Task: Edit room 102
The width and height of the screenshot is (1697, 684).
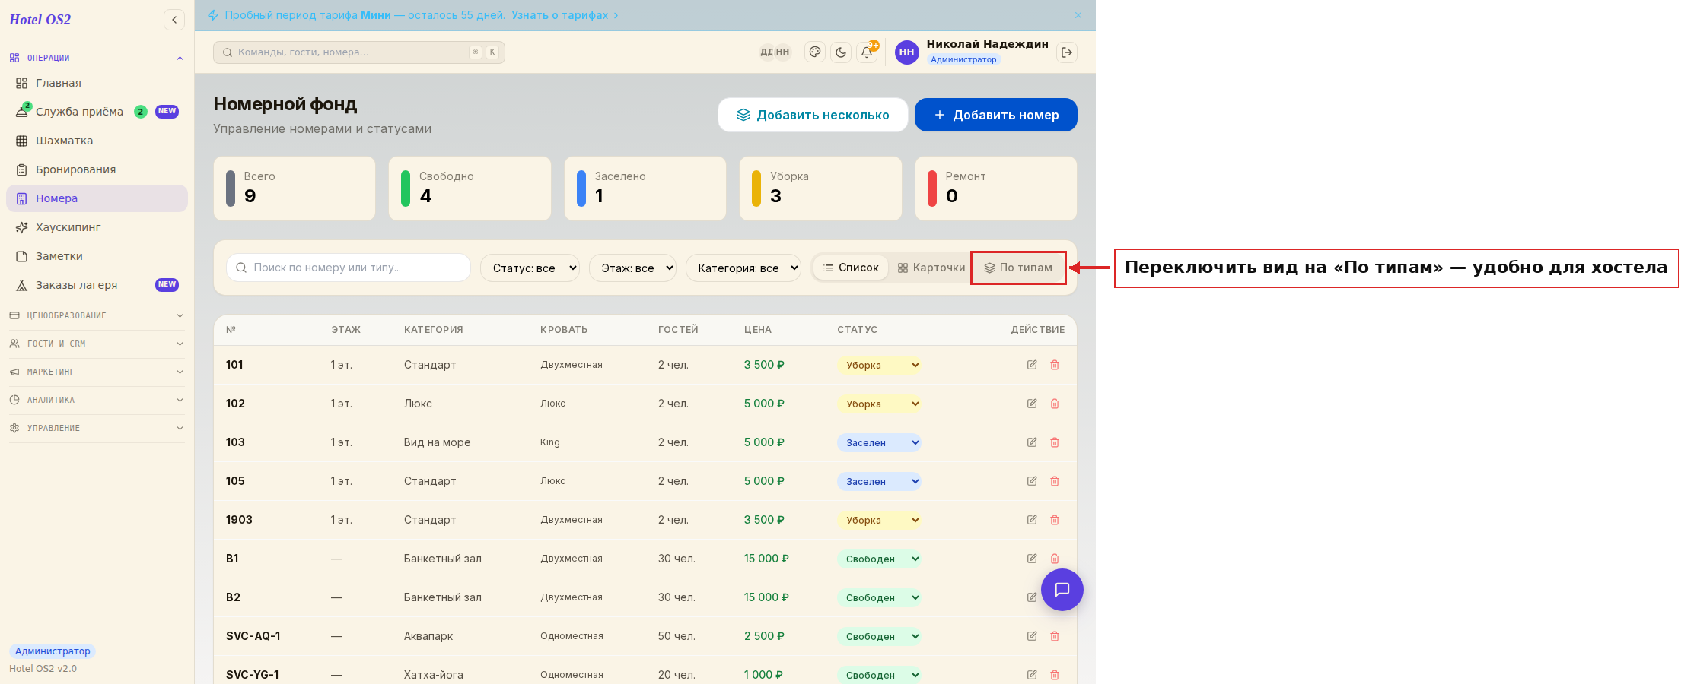Action: click(1032, 404)
